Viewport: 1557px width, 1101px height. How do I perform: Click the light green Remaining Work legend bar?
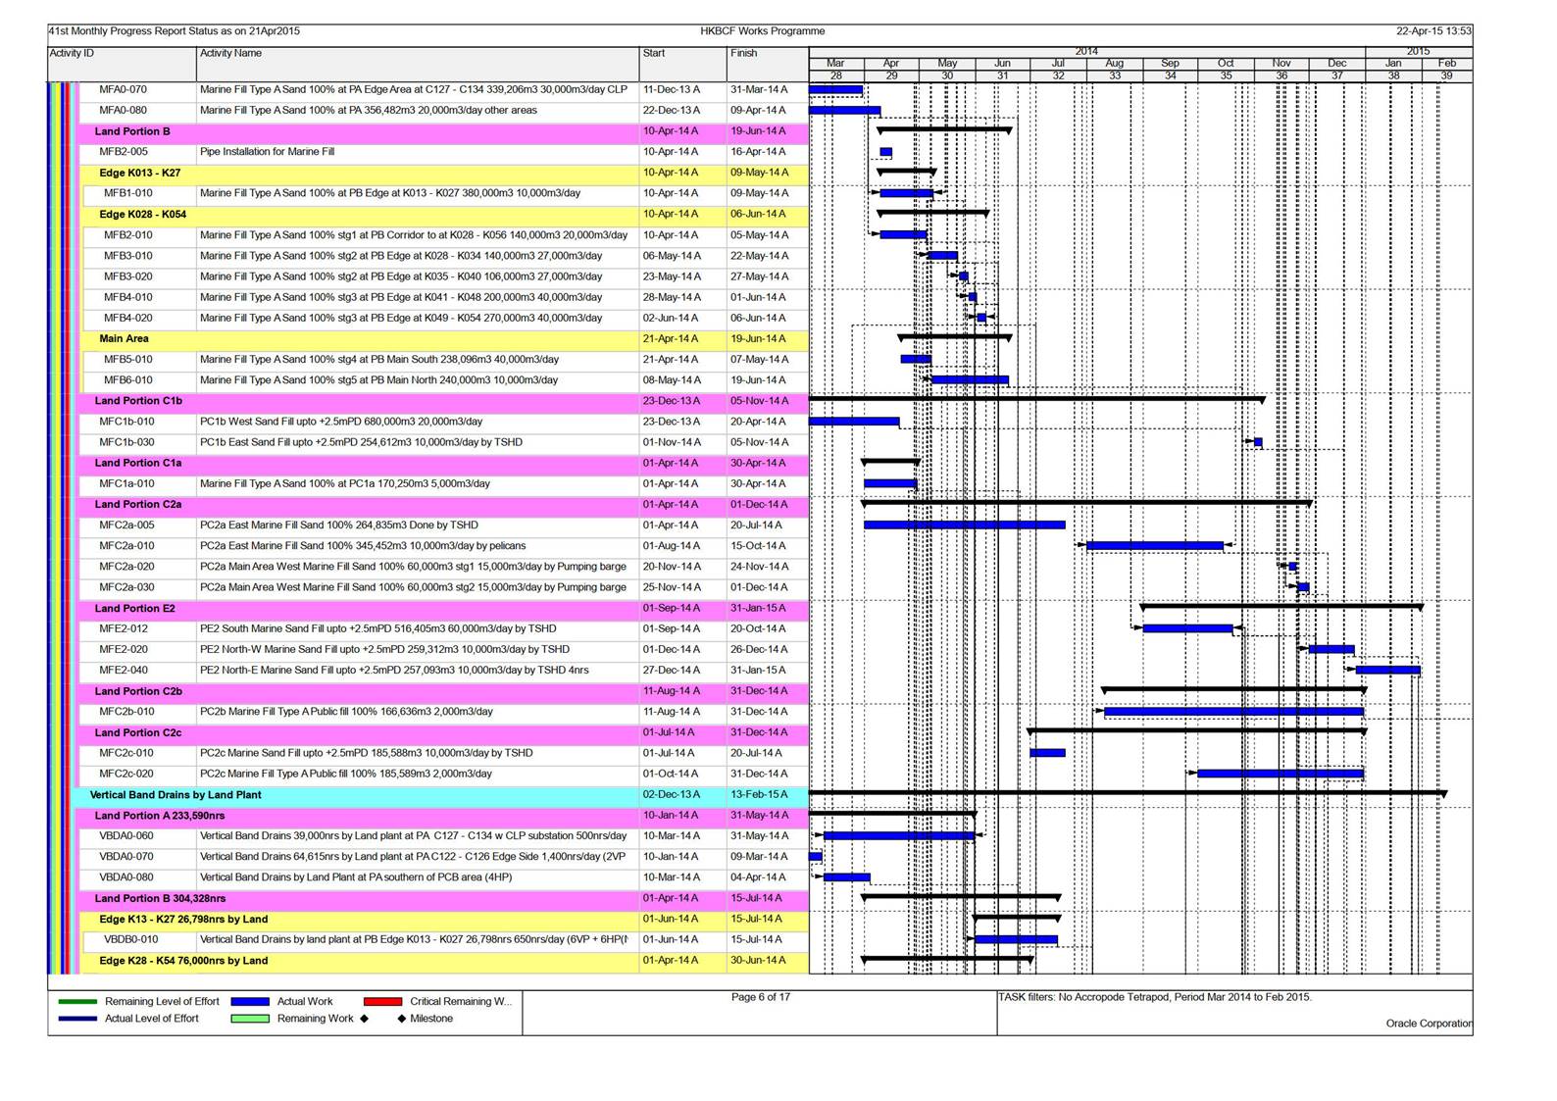click(250, 1019)
